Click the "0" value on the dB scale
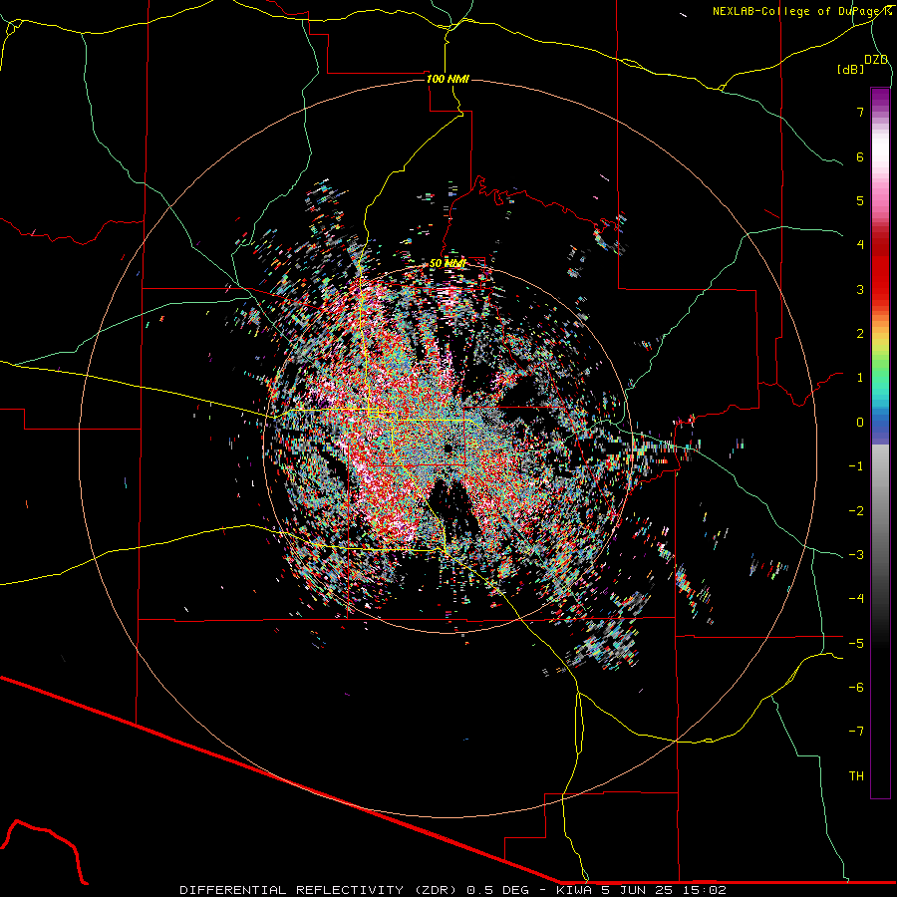Viewport: 897px width, 897px height. click(x=860, y=423)
